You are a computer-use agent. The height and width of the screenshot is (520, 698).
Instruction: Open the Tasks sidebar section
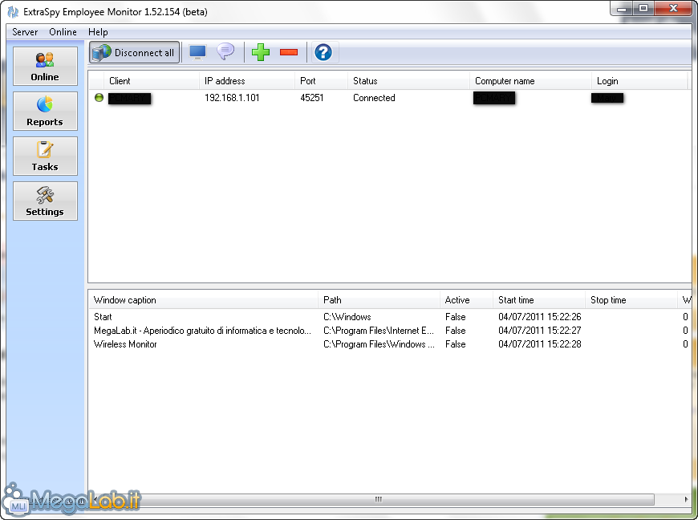pyautogui.click(x=45, y=156)
